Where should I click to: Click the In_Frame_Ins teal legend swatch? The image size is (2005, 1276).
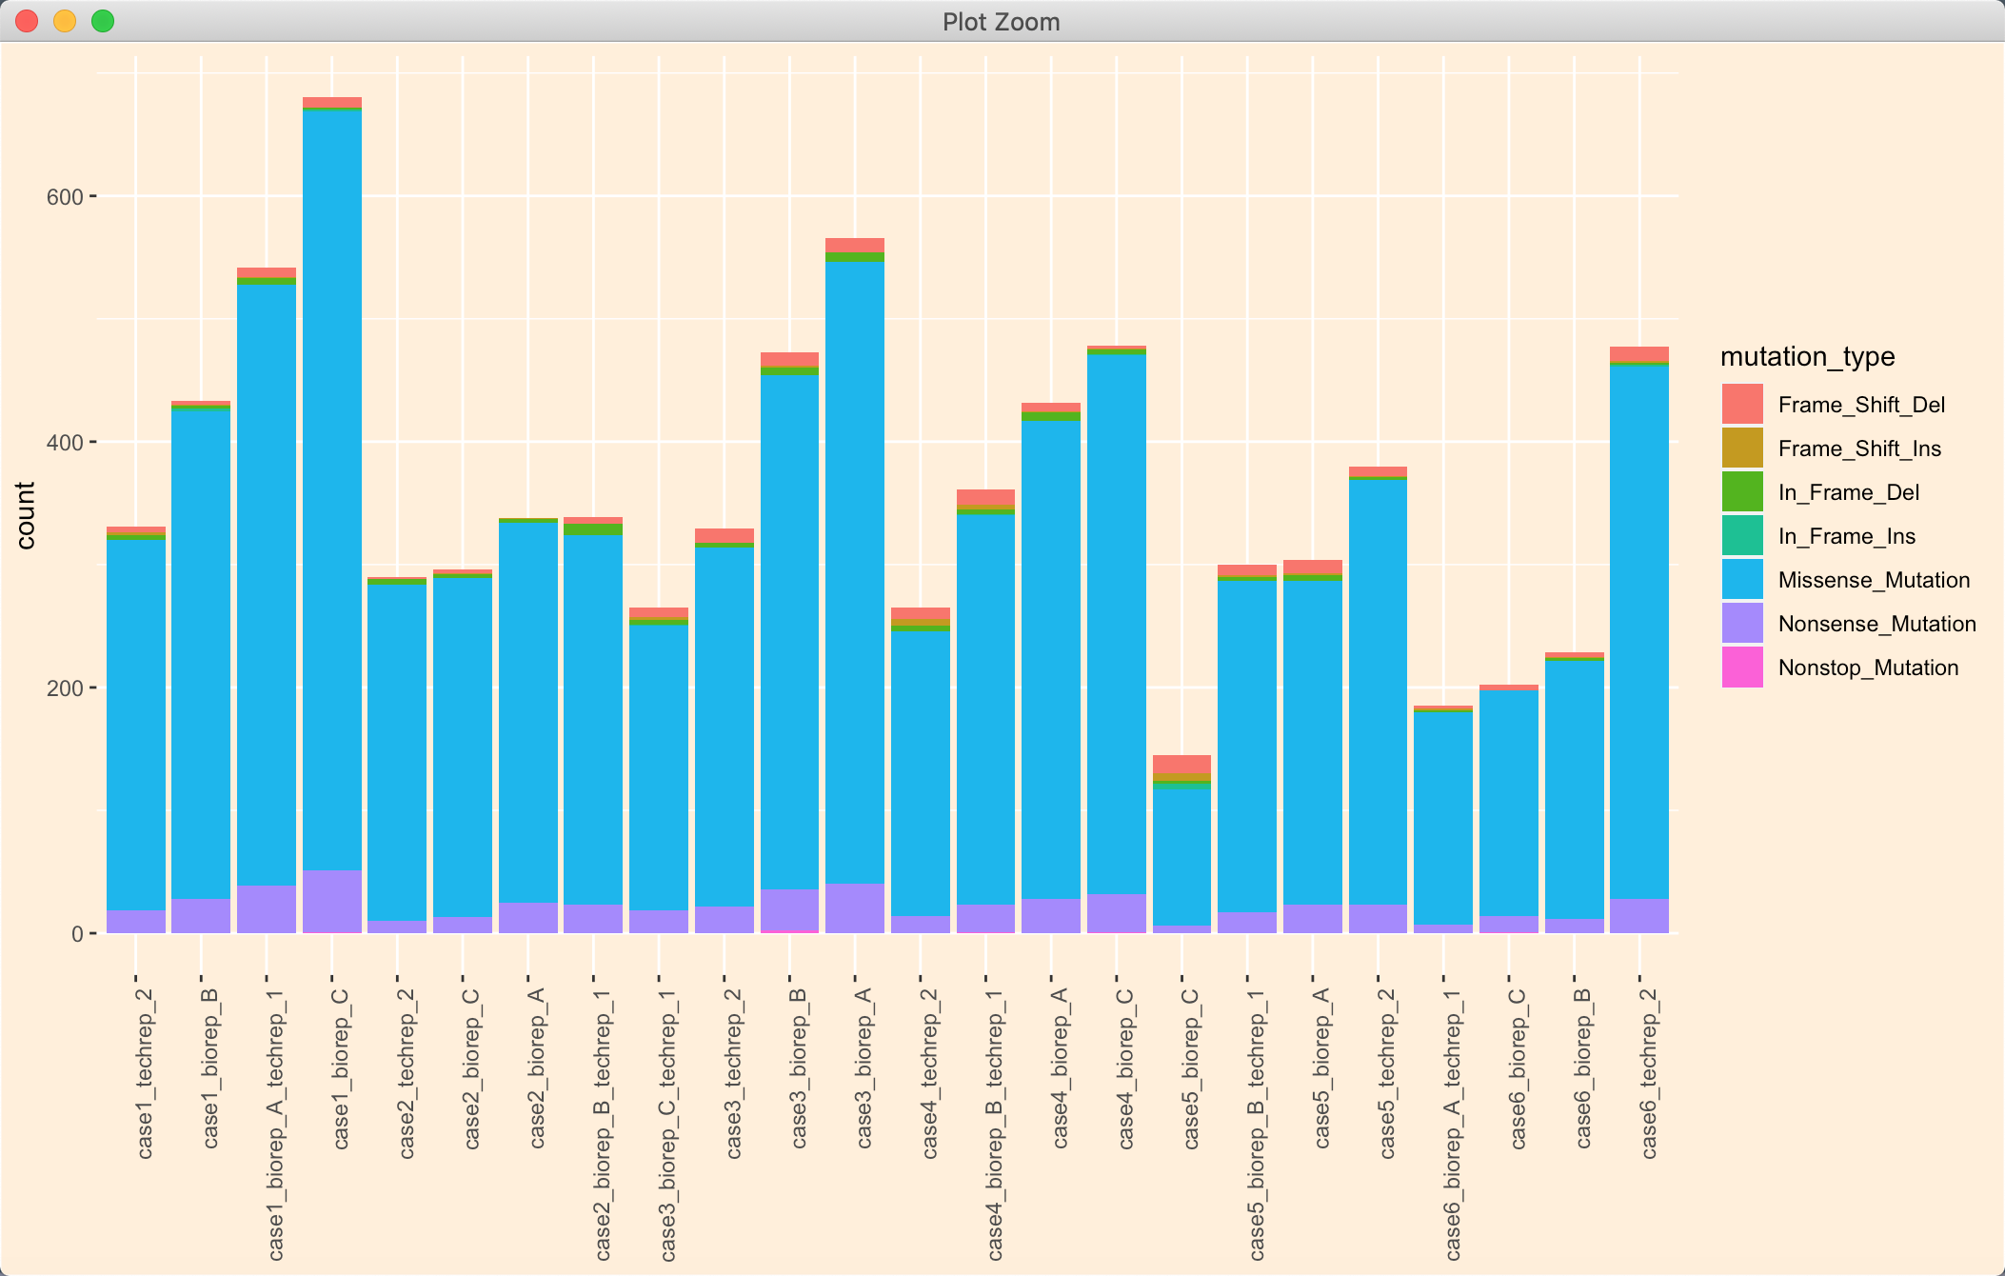coord(1742,535)
